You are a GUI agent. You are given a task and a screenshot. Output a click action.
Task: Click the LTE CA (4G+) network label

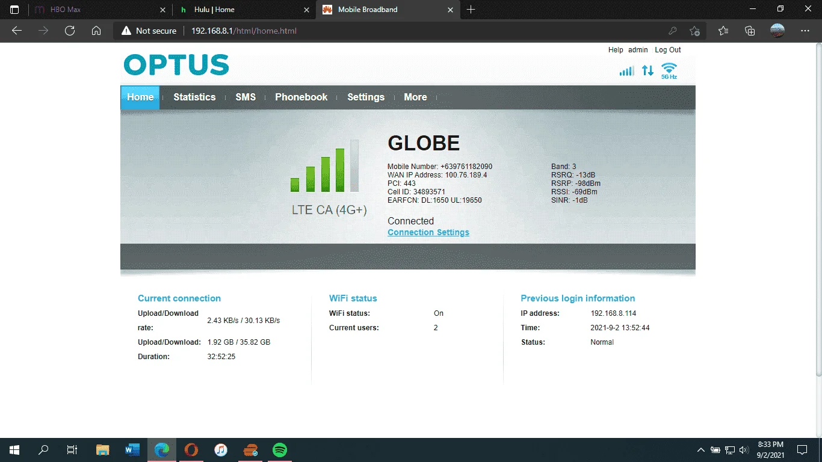[329, 210]
